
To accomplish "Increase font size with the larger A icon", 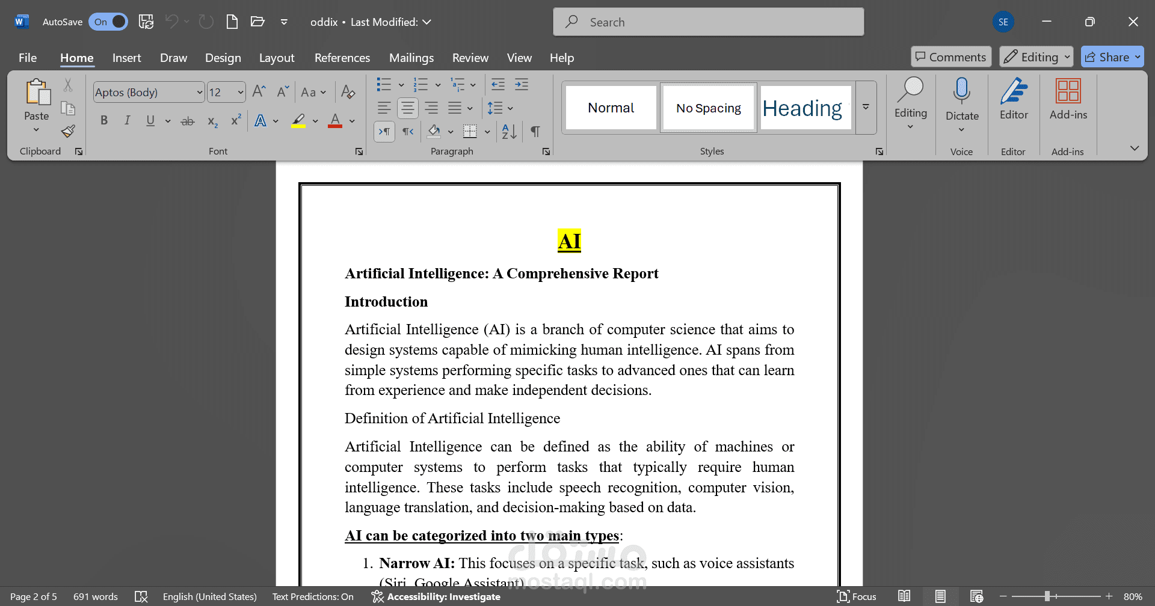I will point(259,92).
